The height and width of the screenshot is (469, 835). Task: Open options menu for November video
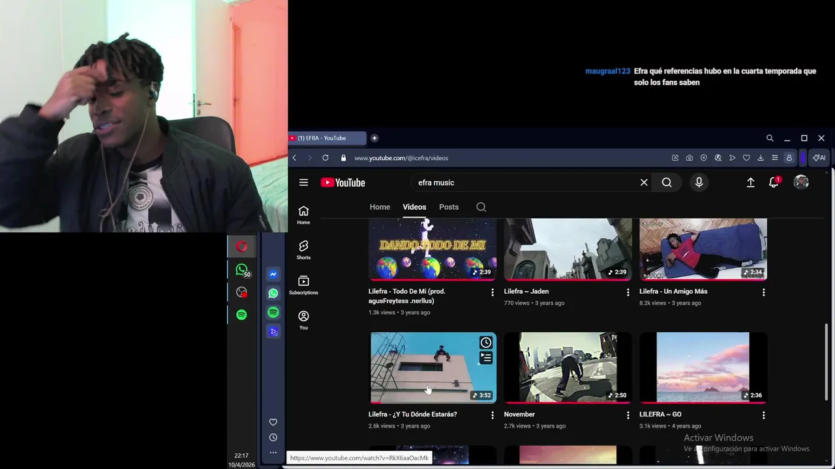tap(628, 415)
